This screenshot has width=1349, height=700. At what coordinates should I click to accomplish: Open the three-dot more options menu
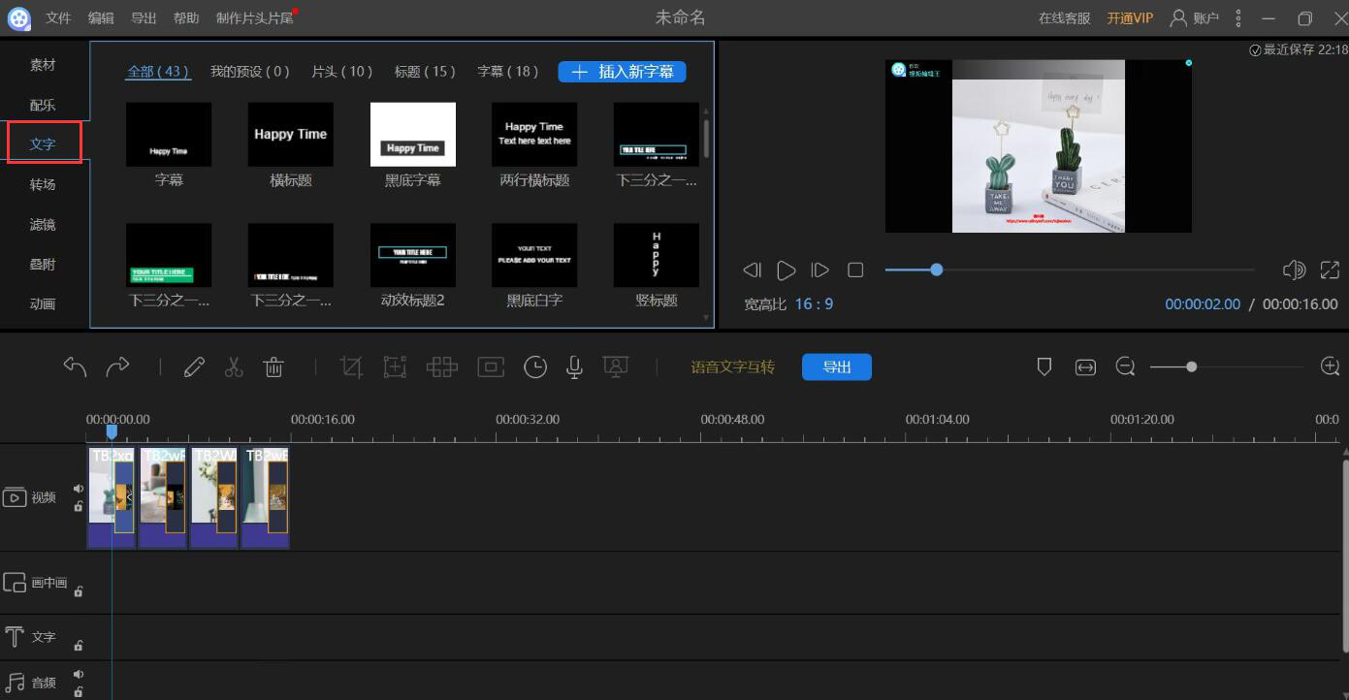[1238, 18]
